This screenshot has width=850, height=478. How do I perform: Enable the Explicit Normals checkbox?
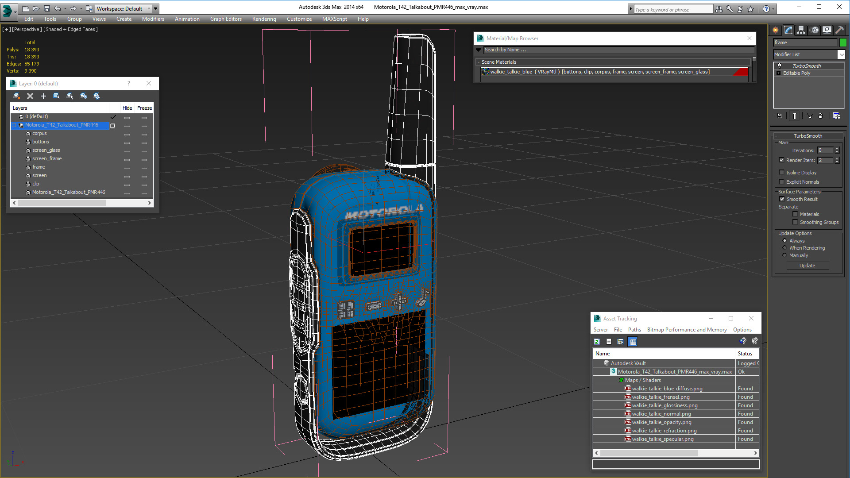pyautogui.click(x=782, y=182)
